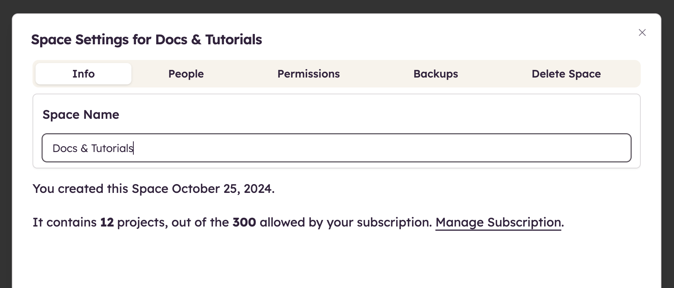Click the words 'allowed by your subscription'

point(345,222)
